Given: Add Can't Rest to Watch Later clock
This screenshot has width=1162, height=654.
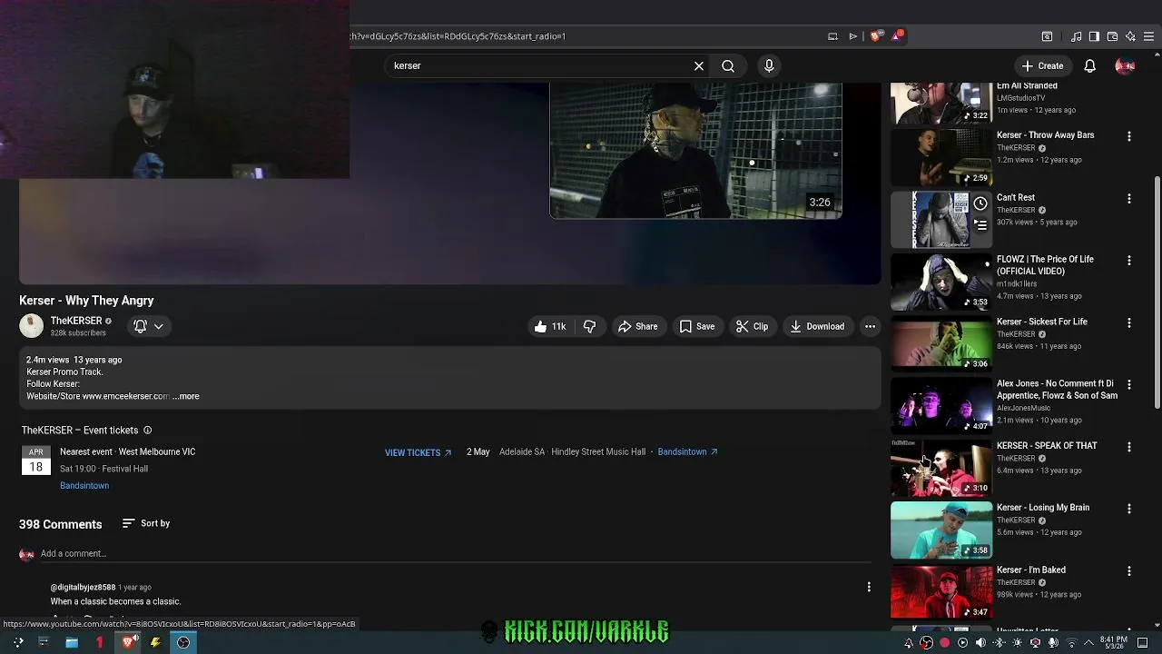Looking at the screenshot, I should [x=980, y=203].
